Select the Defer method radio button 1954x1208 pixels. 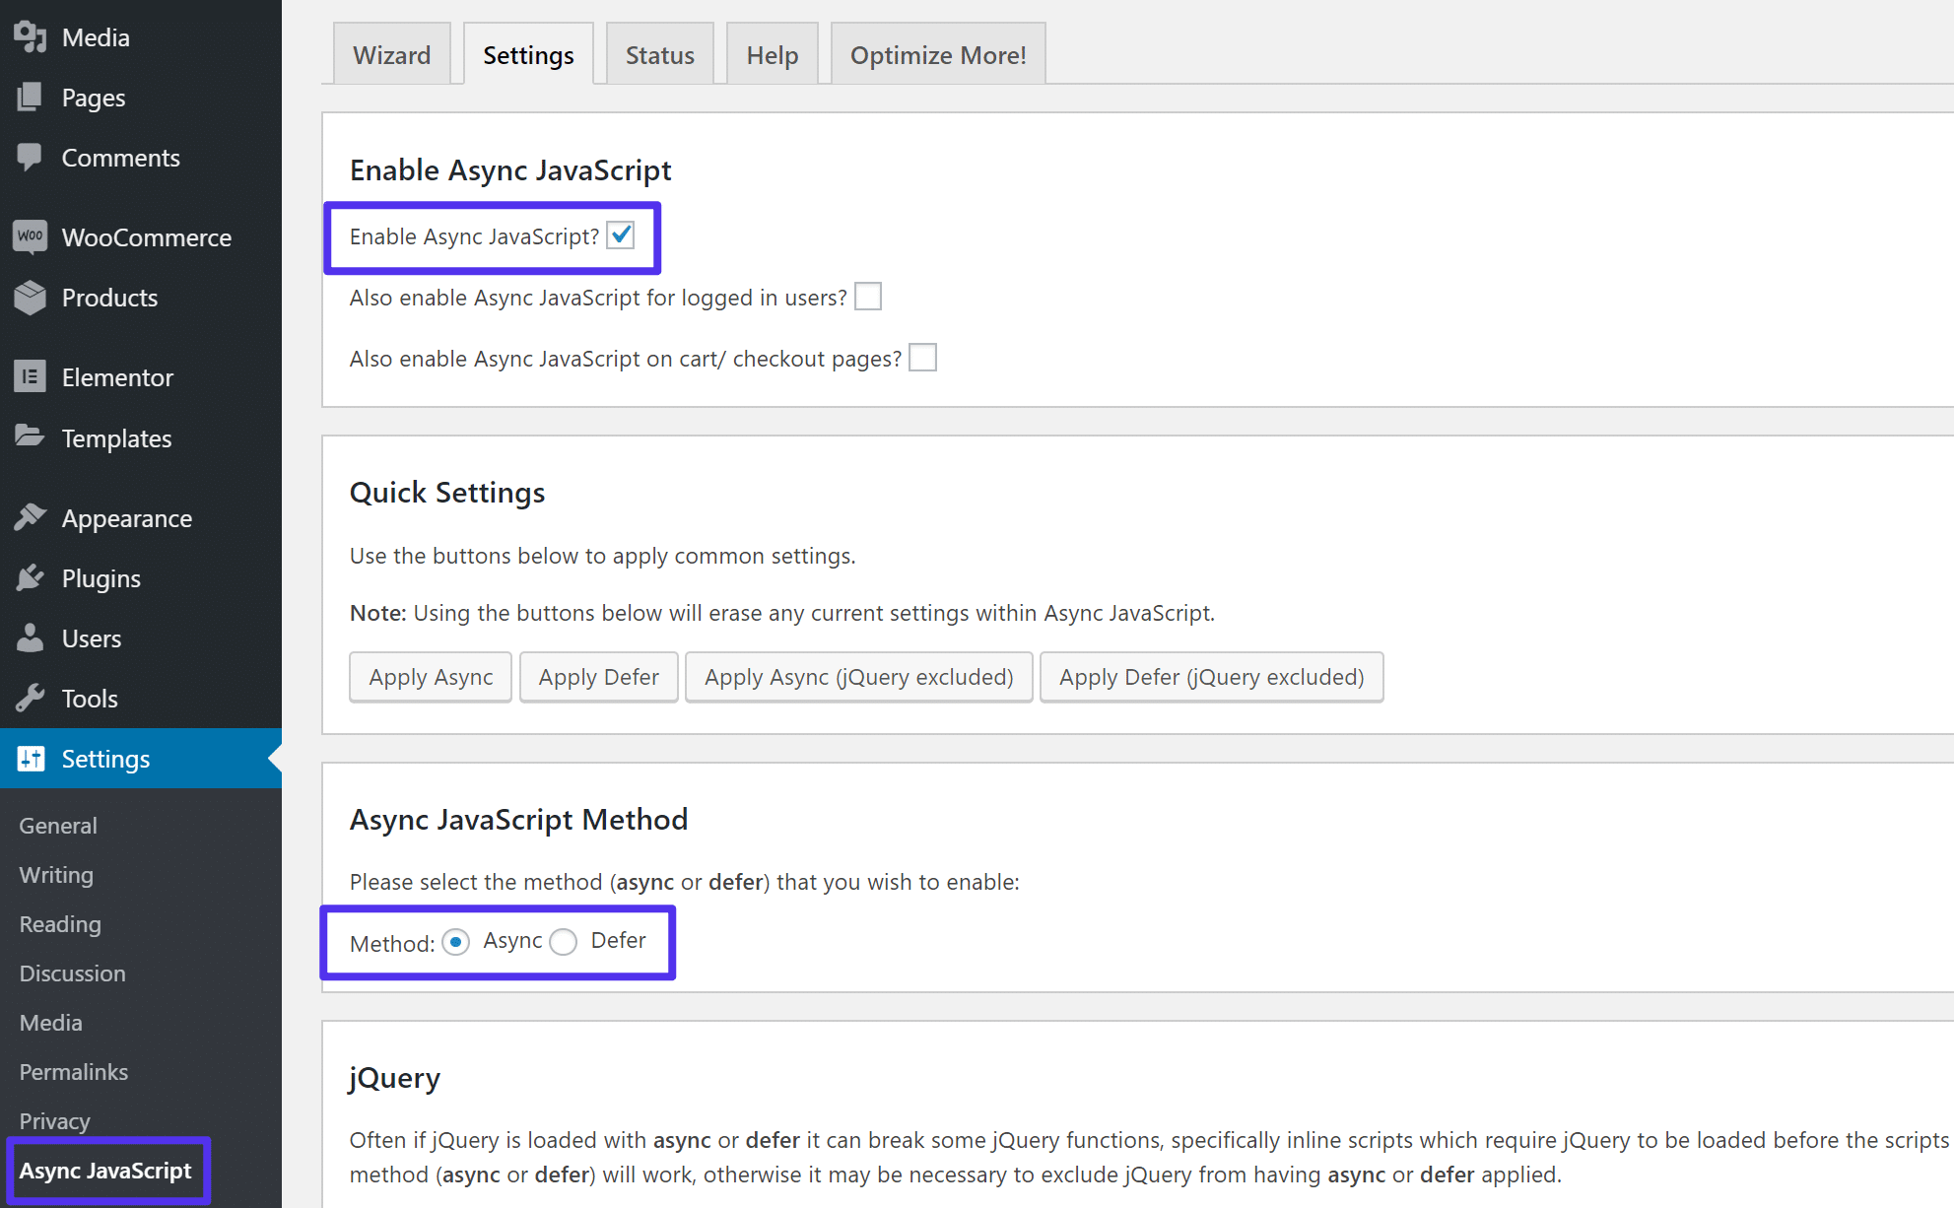566,940
